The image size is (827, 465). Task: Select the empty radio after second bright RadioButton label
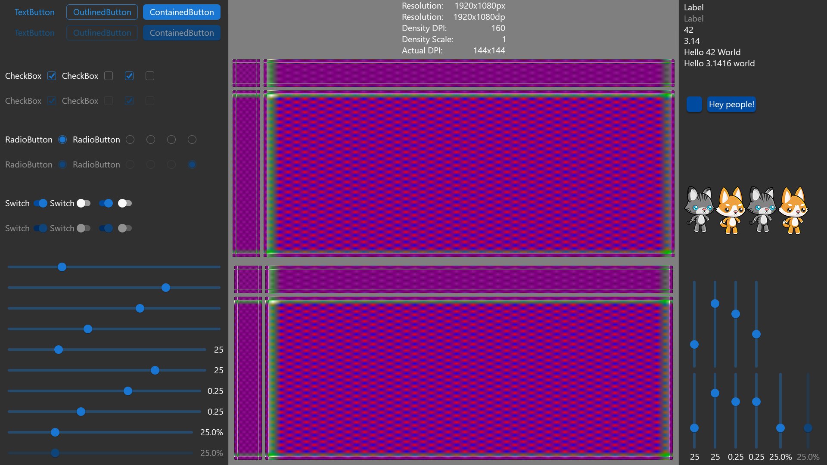coord(130,139)
